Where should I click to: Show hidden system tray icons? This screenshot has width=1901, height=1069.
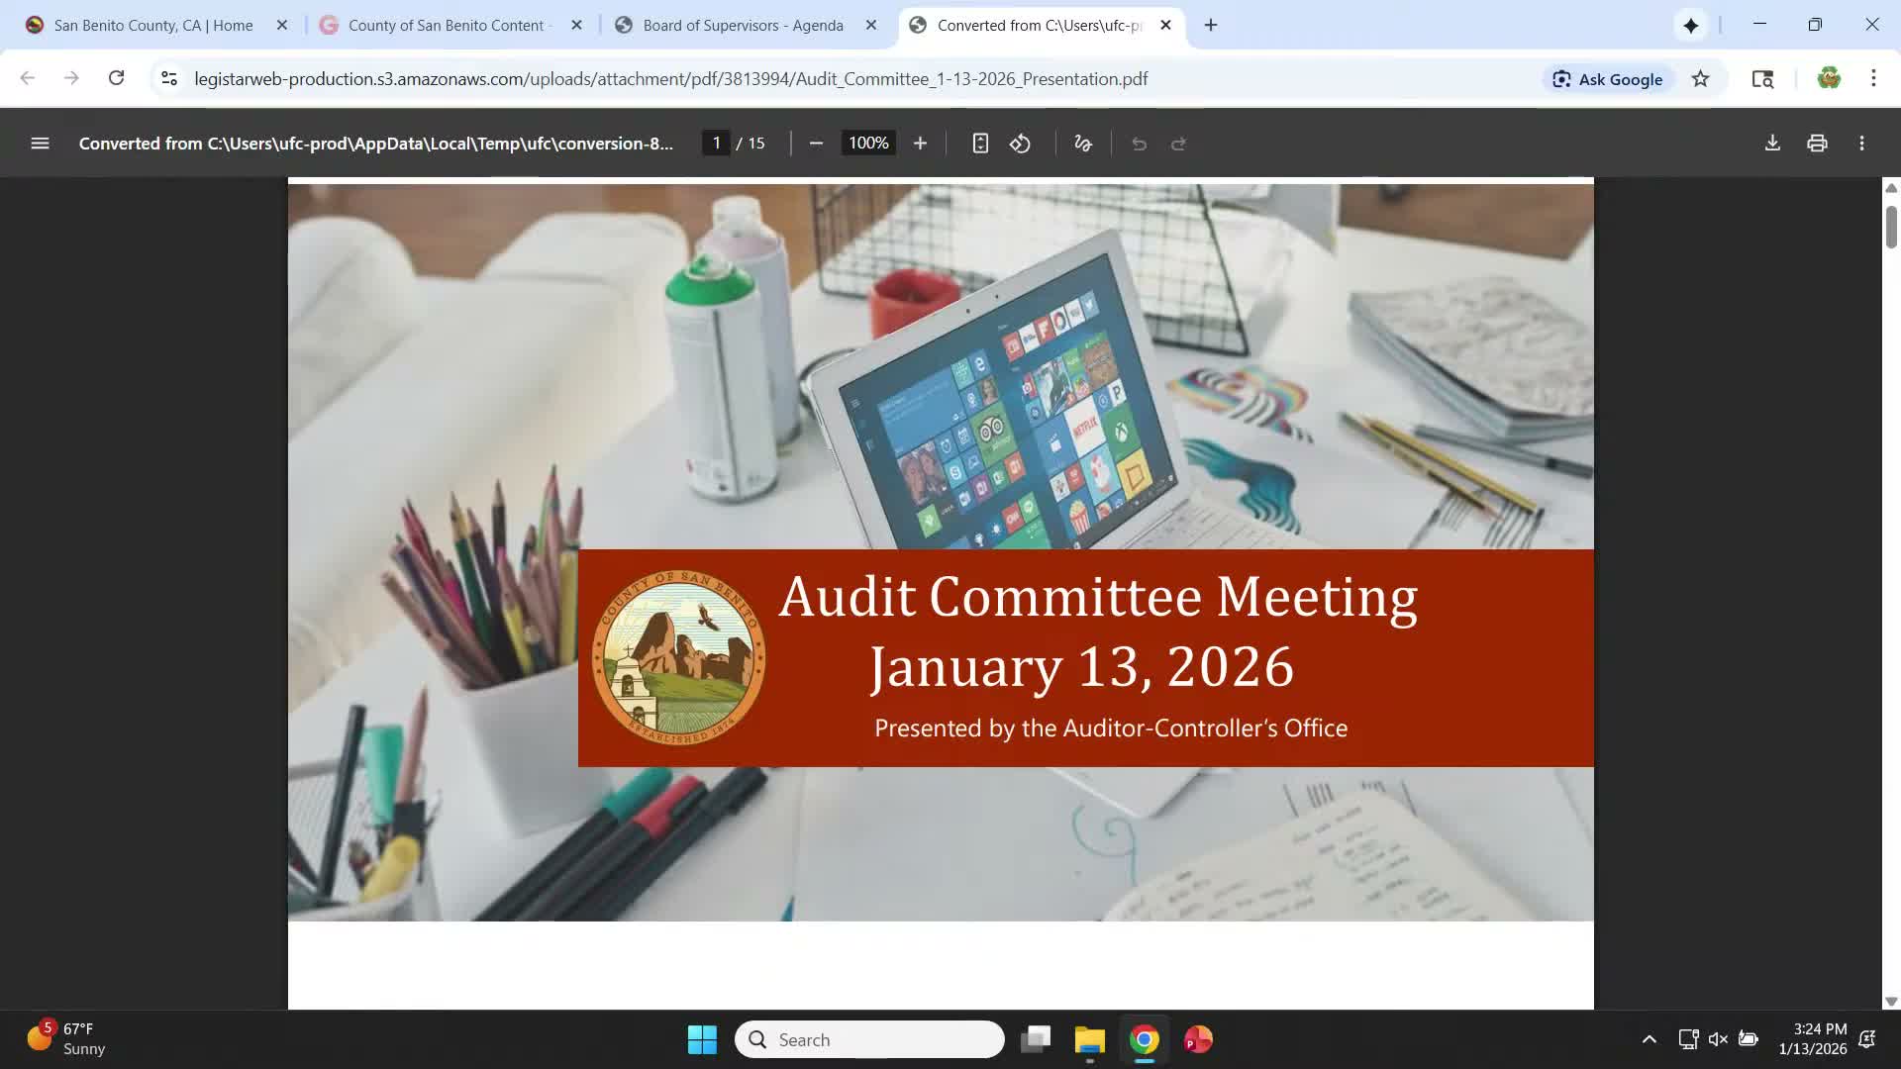point(1649,1039)
